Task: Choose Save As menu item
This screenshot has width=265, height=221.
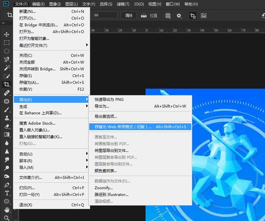Action: point(51,82)
